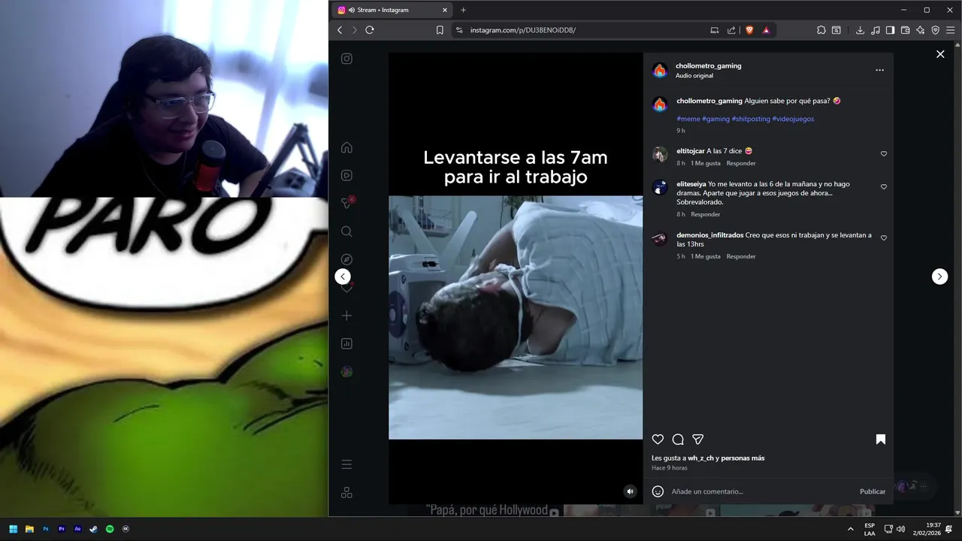Open Brave main hamburger menu

point(950,30)
